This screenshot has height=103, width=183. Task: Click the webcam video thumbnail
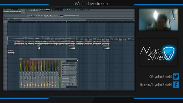pos(158,19)
